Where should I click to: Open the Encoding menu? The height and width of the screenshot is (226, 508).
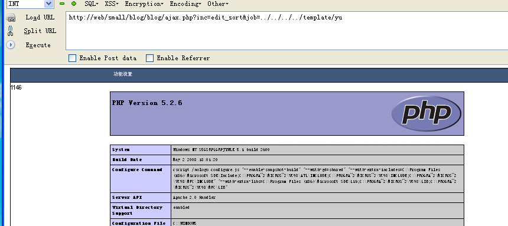pos(185,4)
